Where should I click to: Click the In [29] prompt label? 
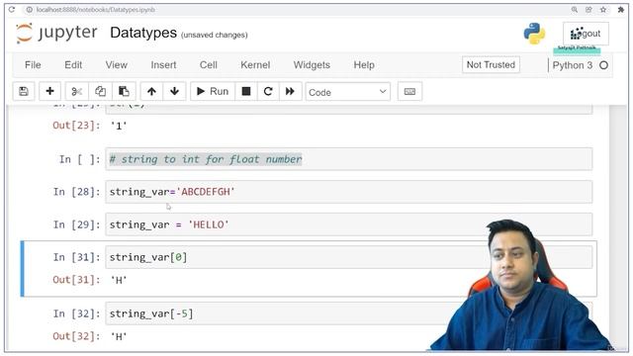(77, 224)
